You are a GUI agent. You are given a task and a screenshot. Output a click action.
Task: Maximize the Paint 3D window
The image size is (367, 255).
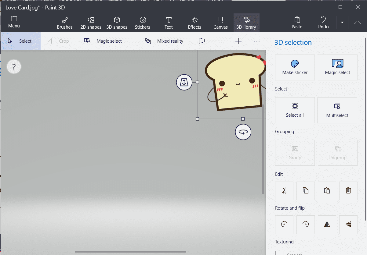340,7
